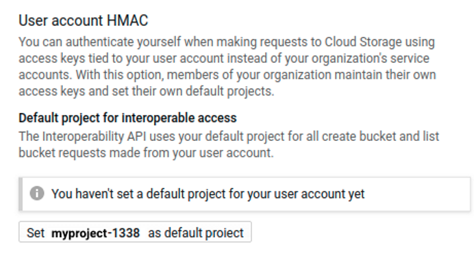Click the line starting "accounts. With this option"

227,75
